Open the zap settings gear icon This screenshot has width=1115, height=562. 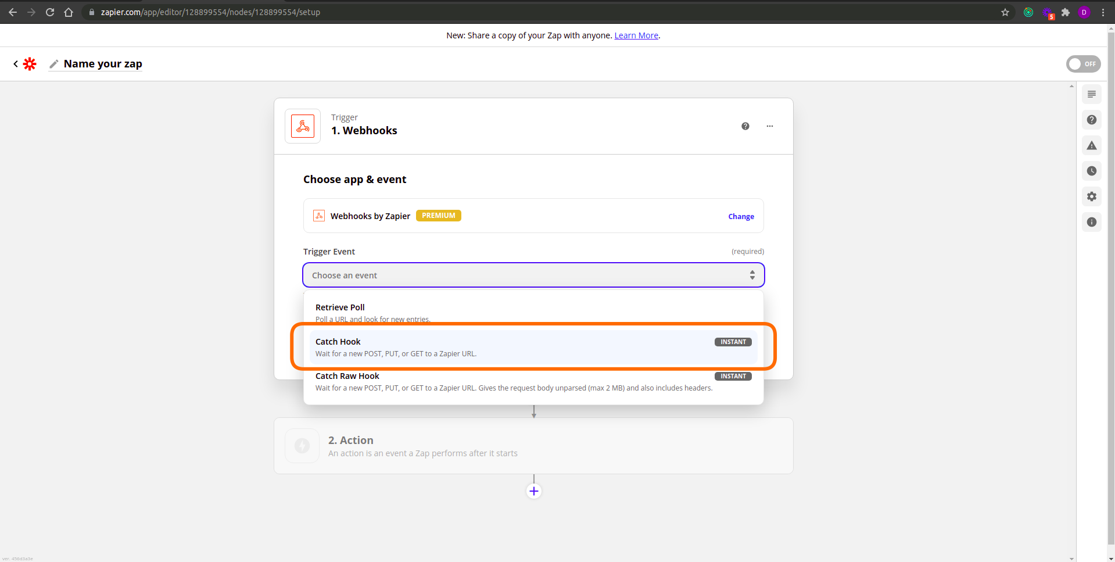pos(1092,196)
